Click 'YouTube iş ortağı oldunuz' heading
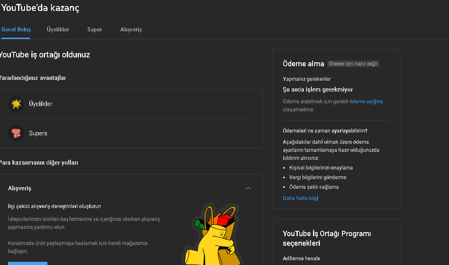 pos(45,55)
